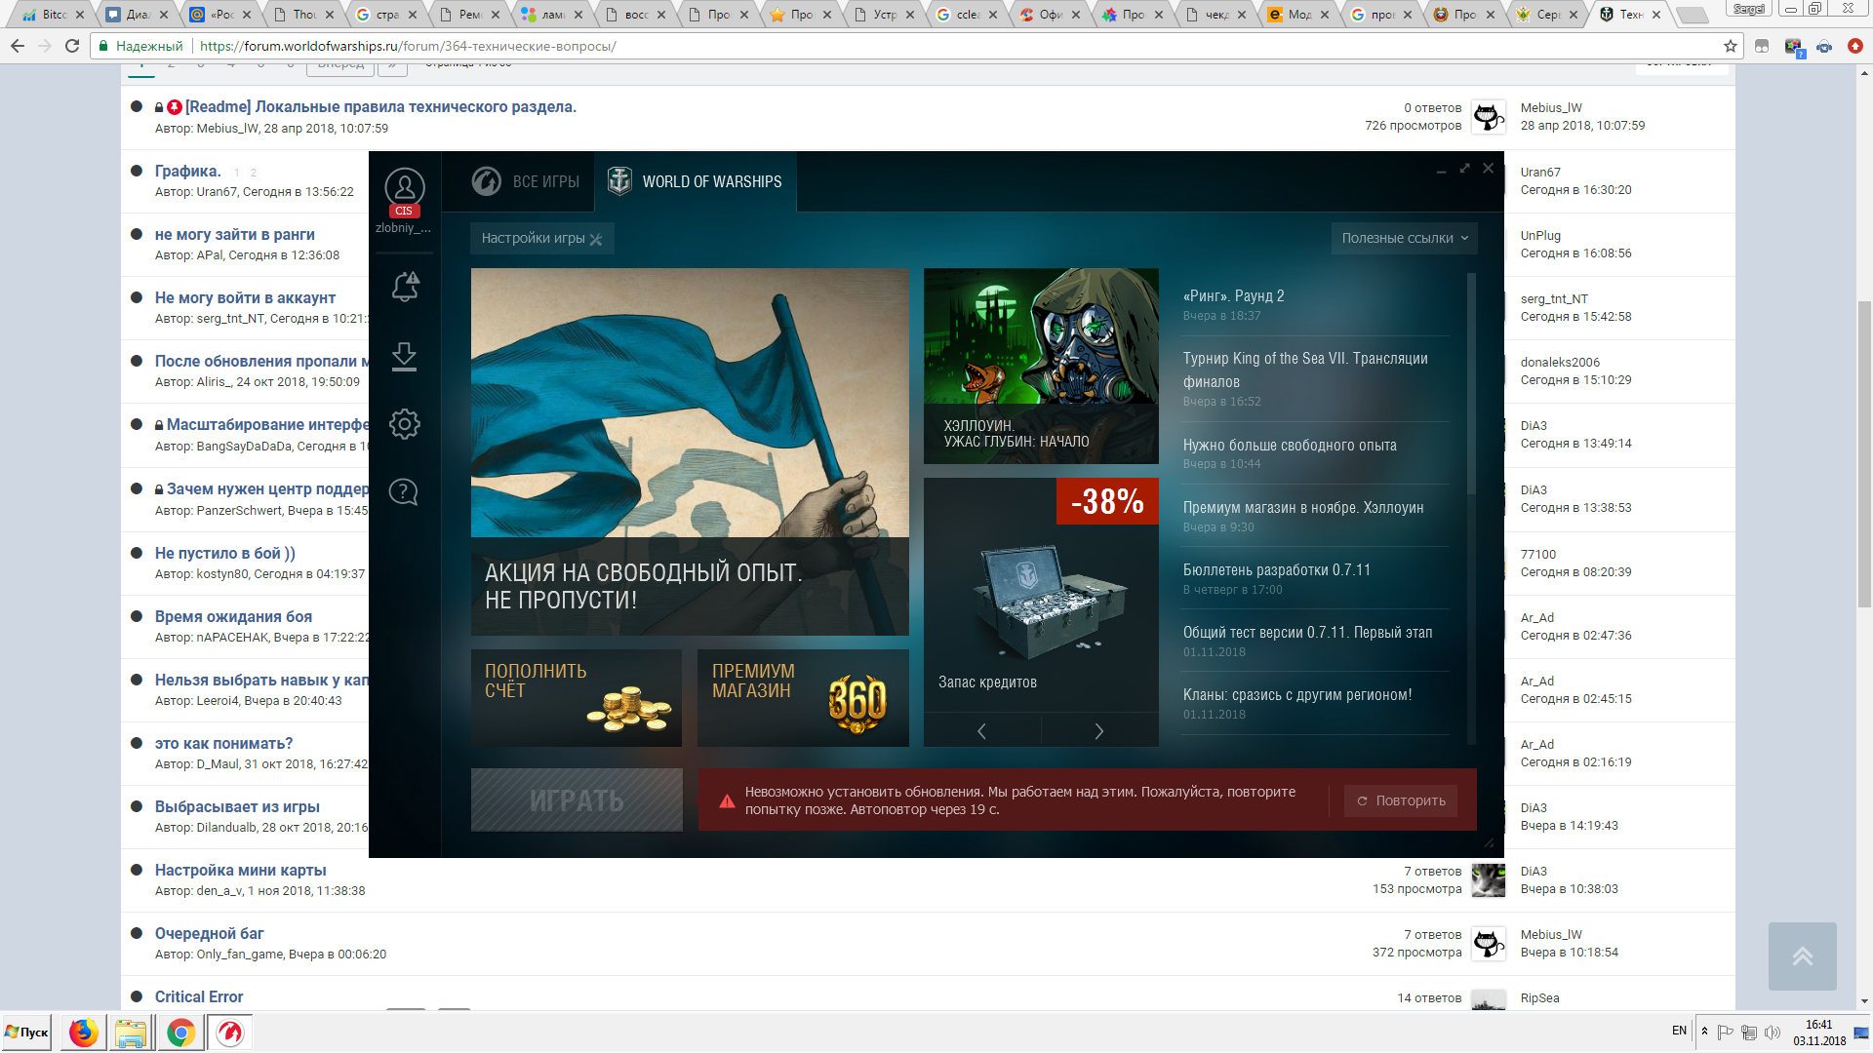The height and width of the screenshot is (1053, 1873).
Task: Open forum topic Графика.
Action: click(x=187, y=171)
